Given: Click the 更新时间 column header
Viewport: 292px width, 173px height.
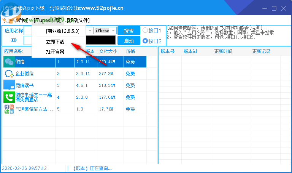Looking at the screenshot, I should pos(223,51).
